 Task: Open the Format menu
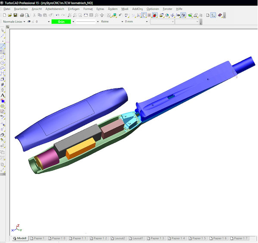coord(88,9)
